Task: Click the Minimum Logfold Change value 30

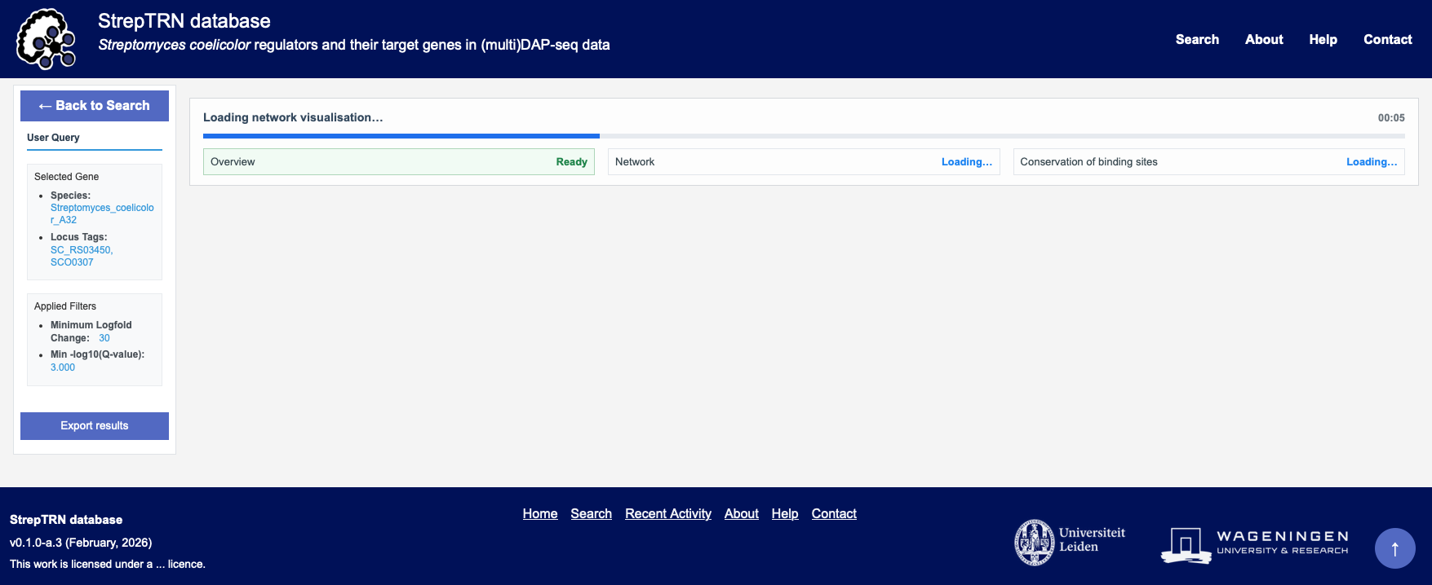Action: 104,338
